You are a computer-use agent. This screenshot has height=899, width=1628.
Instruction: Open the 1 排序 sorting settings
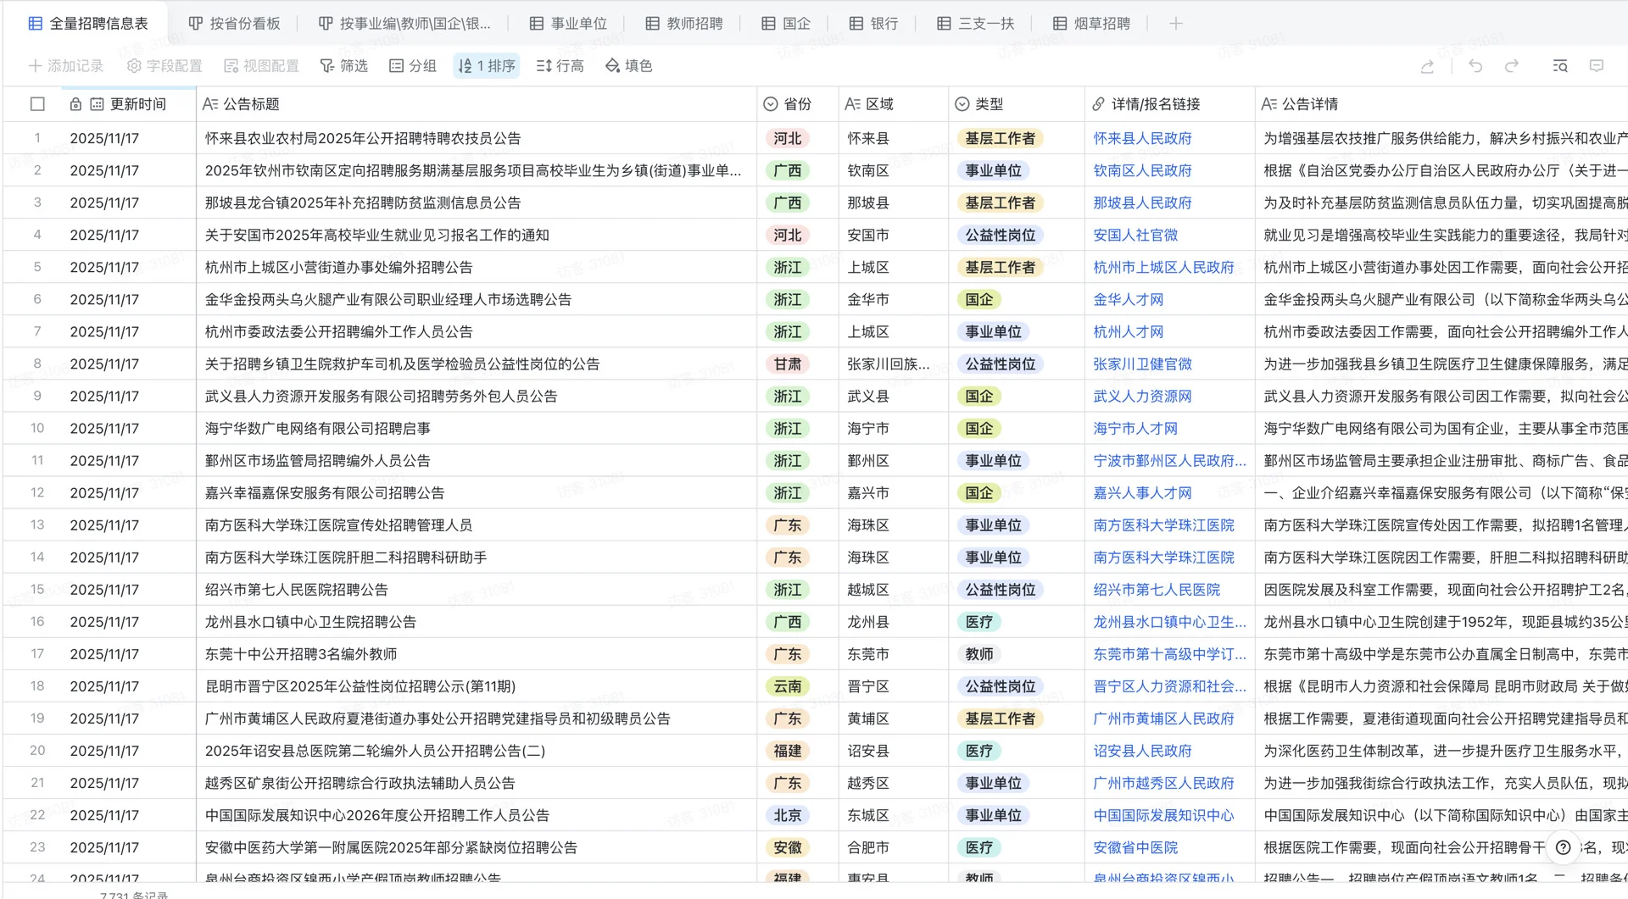(x=485, y=65)
